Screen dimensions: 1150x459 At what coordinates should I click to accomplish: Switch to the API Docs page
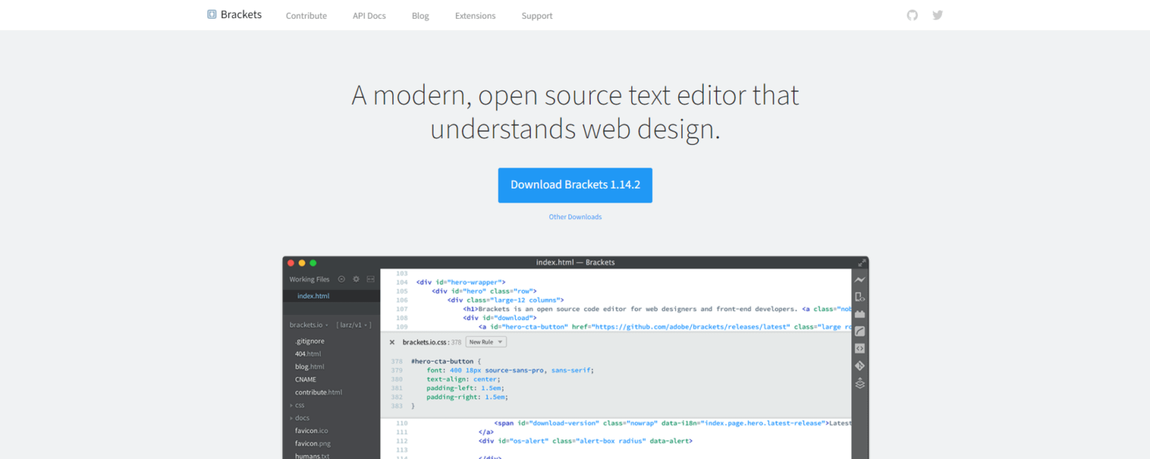(x=368, y=15)
